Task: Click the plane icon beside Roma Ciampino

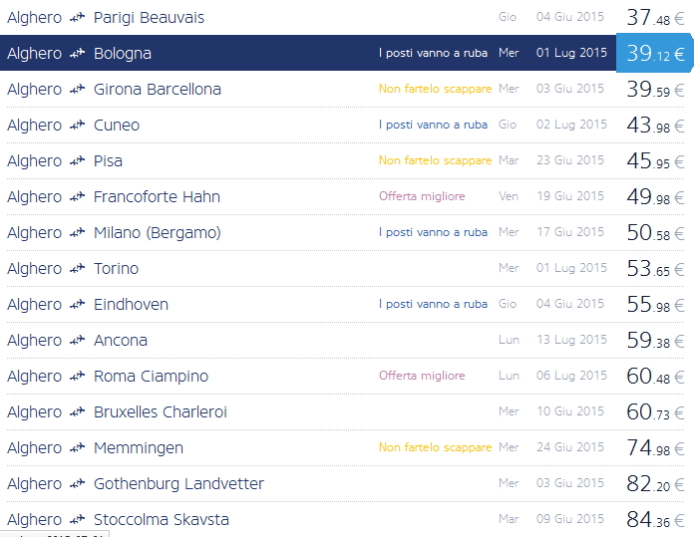Action: [x=77, y=377]
